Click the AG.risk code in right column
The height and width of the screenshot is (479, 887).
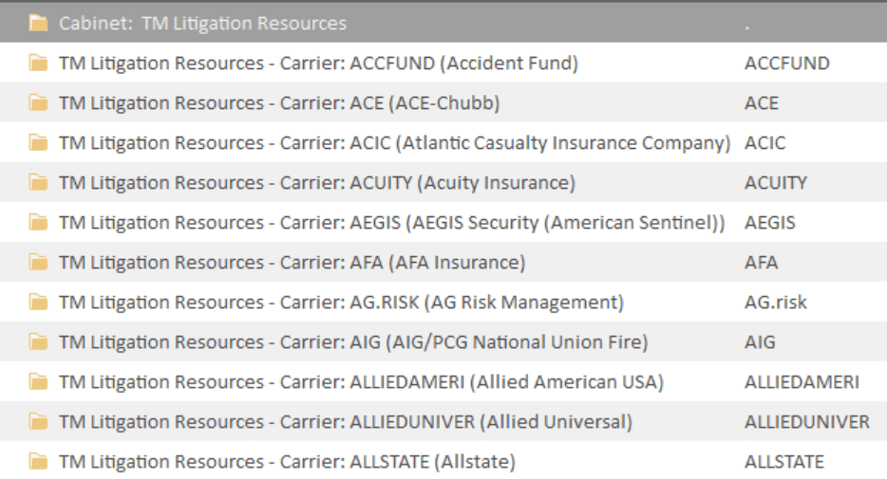coord(776,303)
